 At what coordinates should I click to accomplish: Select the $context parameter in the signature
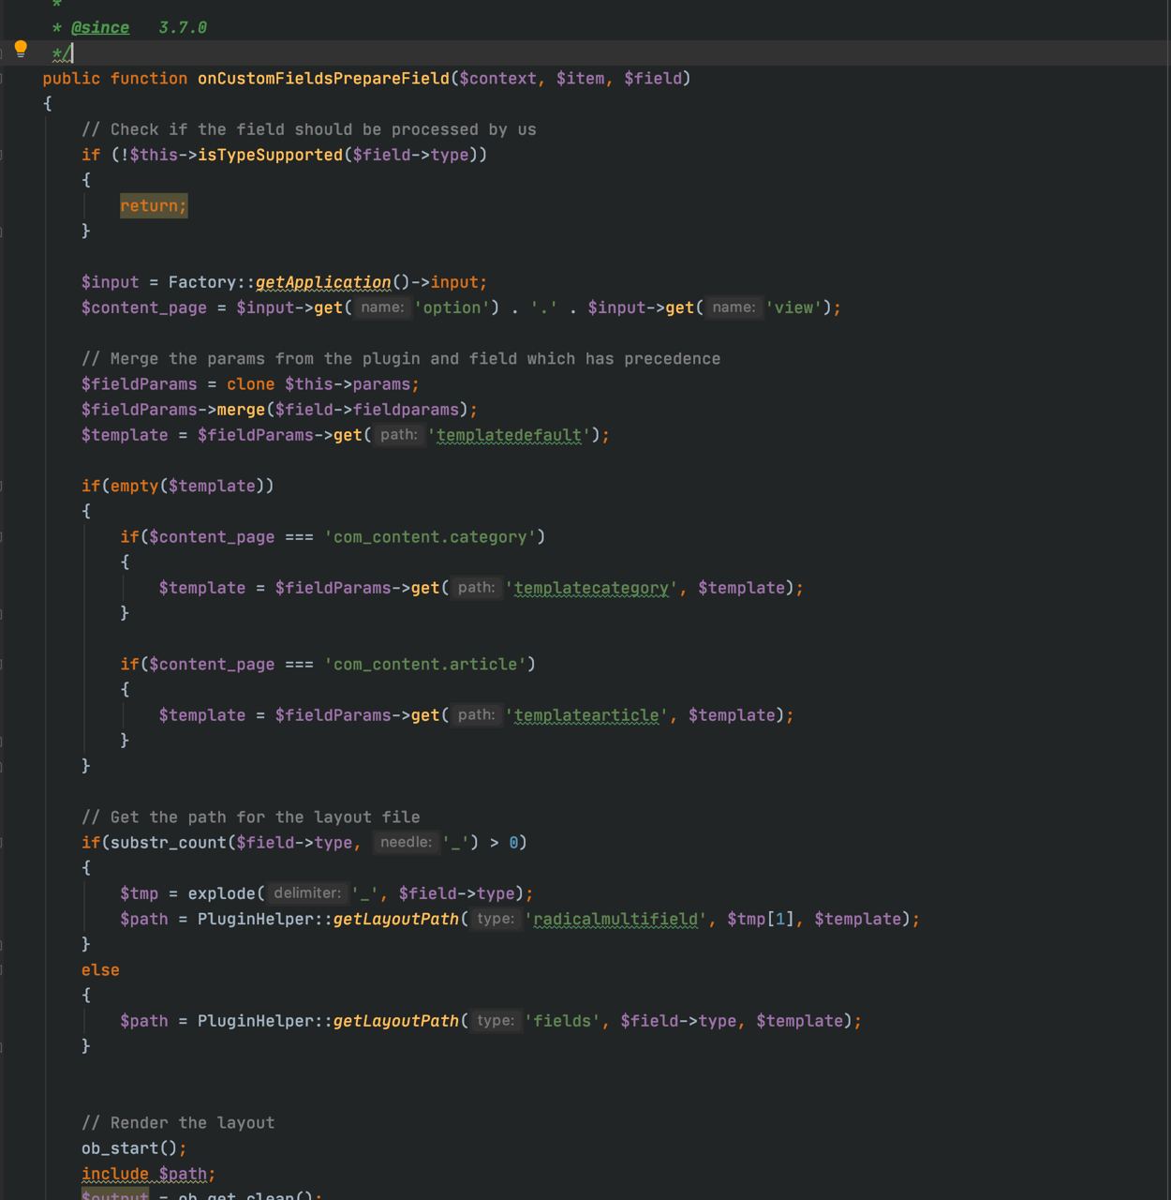click(497, 79)
